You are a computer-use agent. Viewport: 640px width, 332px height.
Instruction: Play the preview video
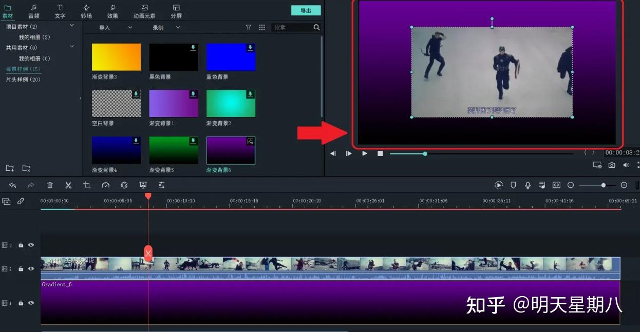[365, 153]
